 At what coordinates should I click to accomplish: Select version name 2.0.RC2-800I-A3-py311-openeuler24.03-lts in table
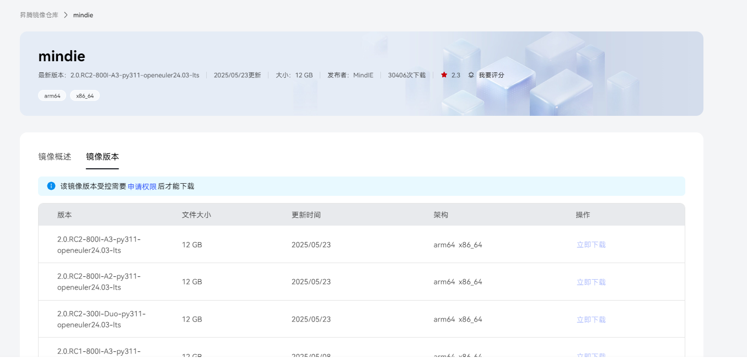tap(99, 244)
